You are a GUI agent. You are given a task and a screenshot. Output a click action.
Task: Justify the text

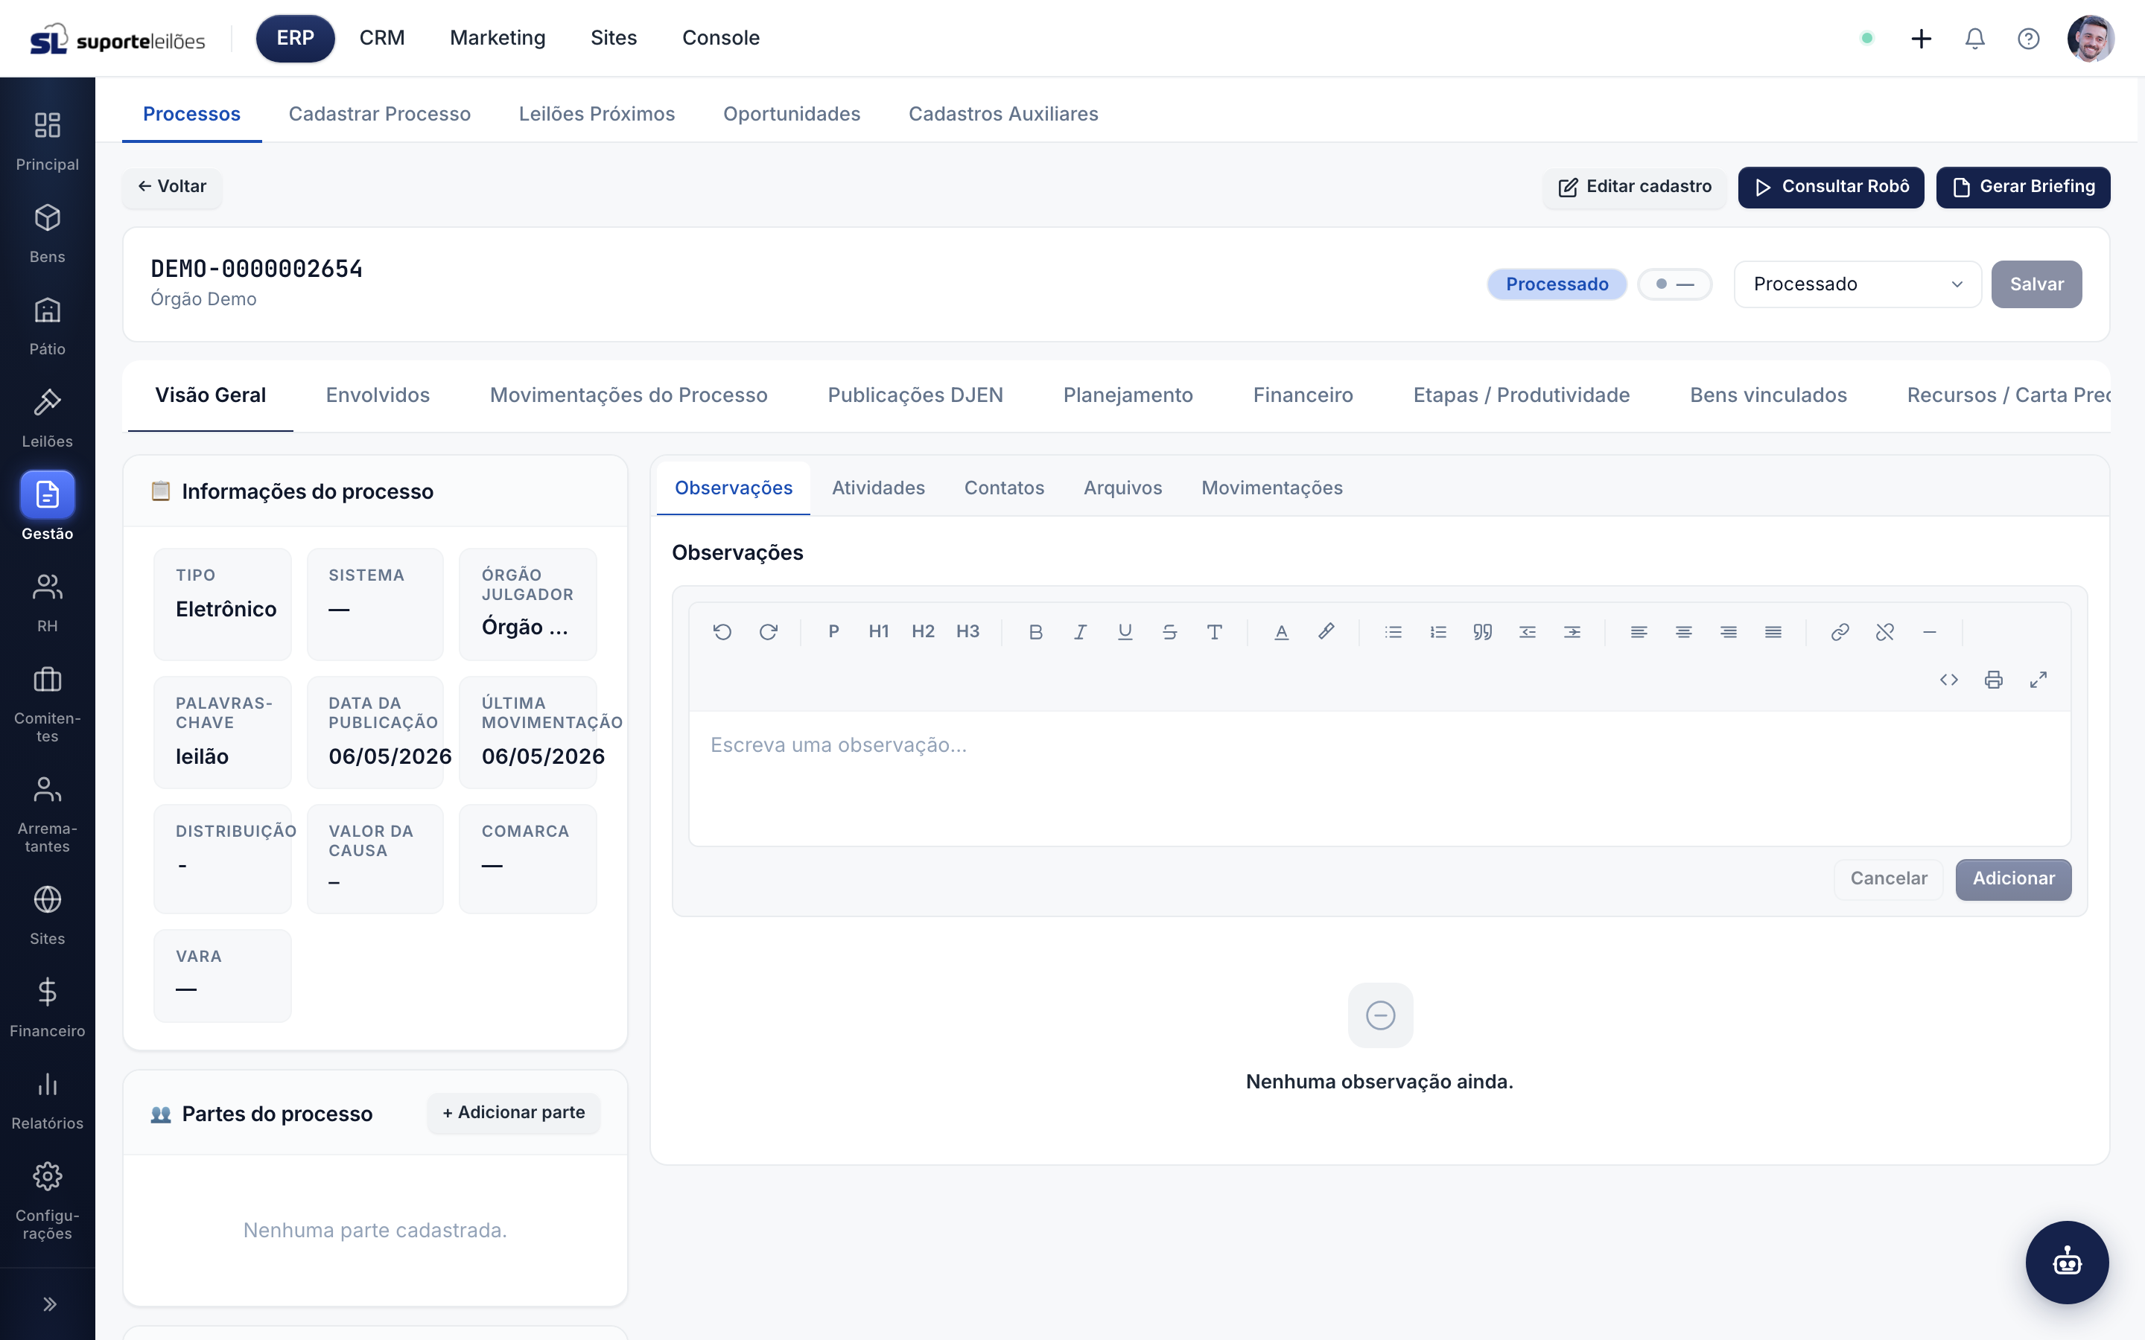[x=1773, y=632]
